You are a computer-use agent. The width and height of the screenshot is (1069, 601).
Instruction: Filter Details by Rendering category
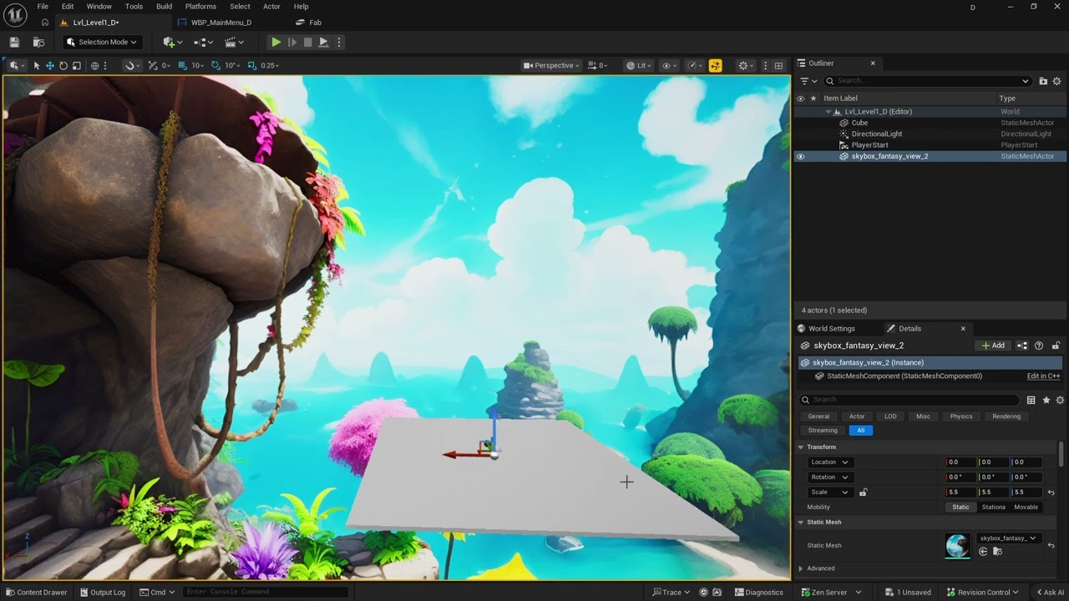coord(1006,417)
